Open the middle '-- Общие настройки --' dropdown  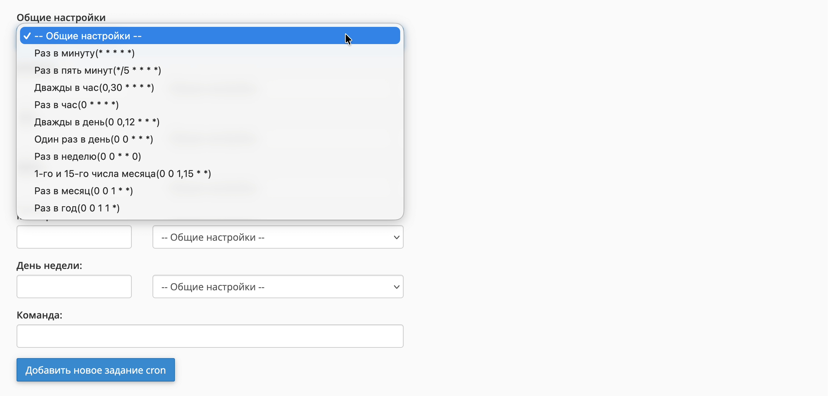tap(278, 237)
